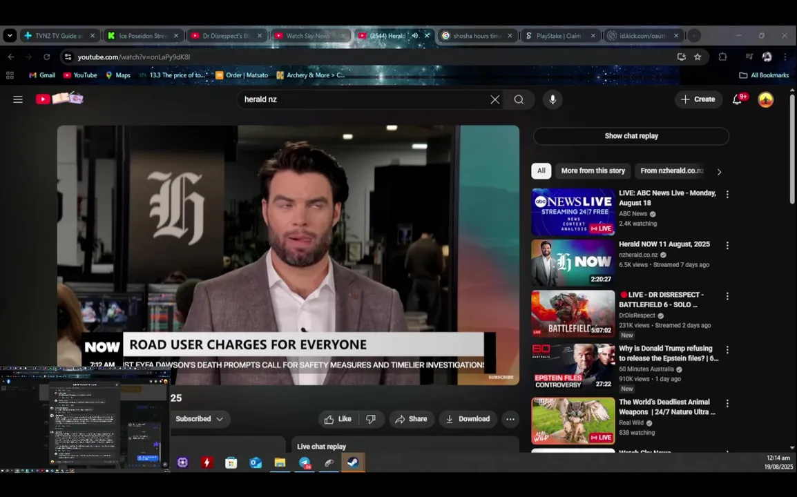This screenshot has width=797, height=497.
Task: Open 'Order | Matsato' bookmark
Action: pyautogui.click(x=242, y=75)
